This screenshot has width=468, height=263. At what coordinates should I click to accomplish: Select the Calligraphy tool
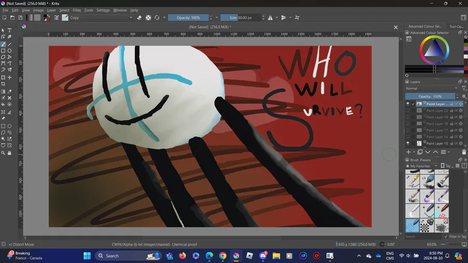coord(9,37)
